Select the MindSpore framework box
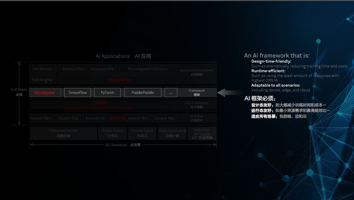The image size is (354, 200). pos(45,93)
